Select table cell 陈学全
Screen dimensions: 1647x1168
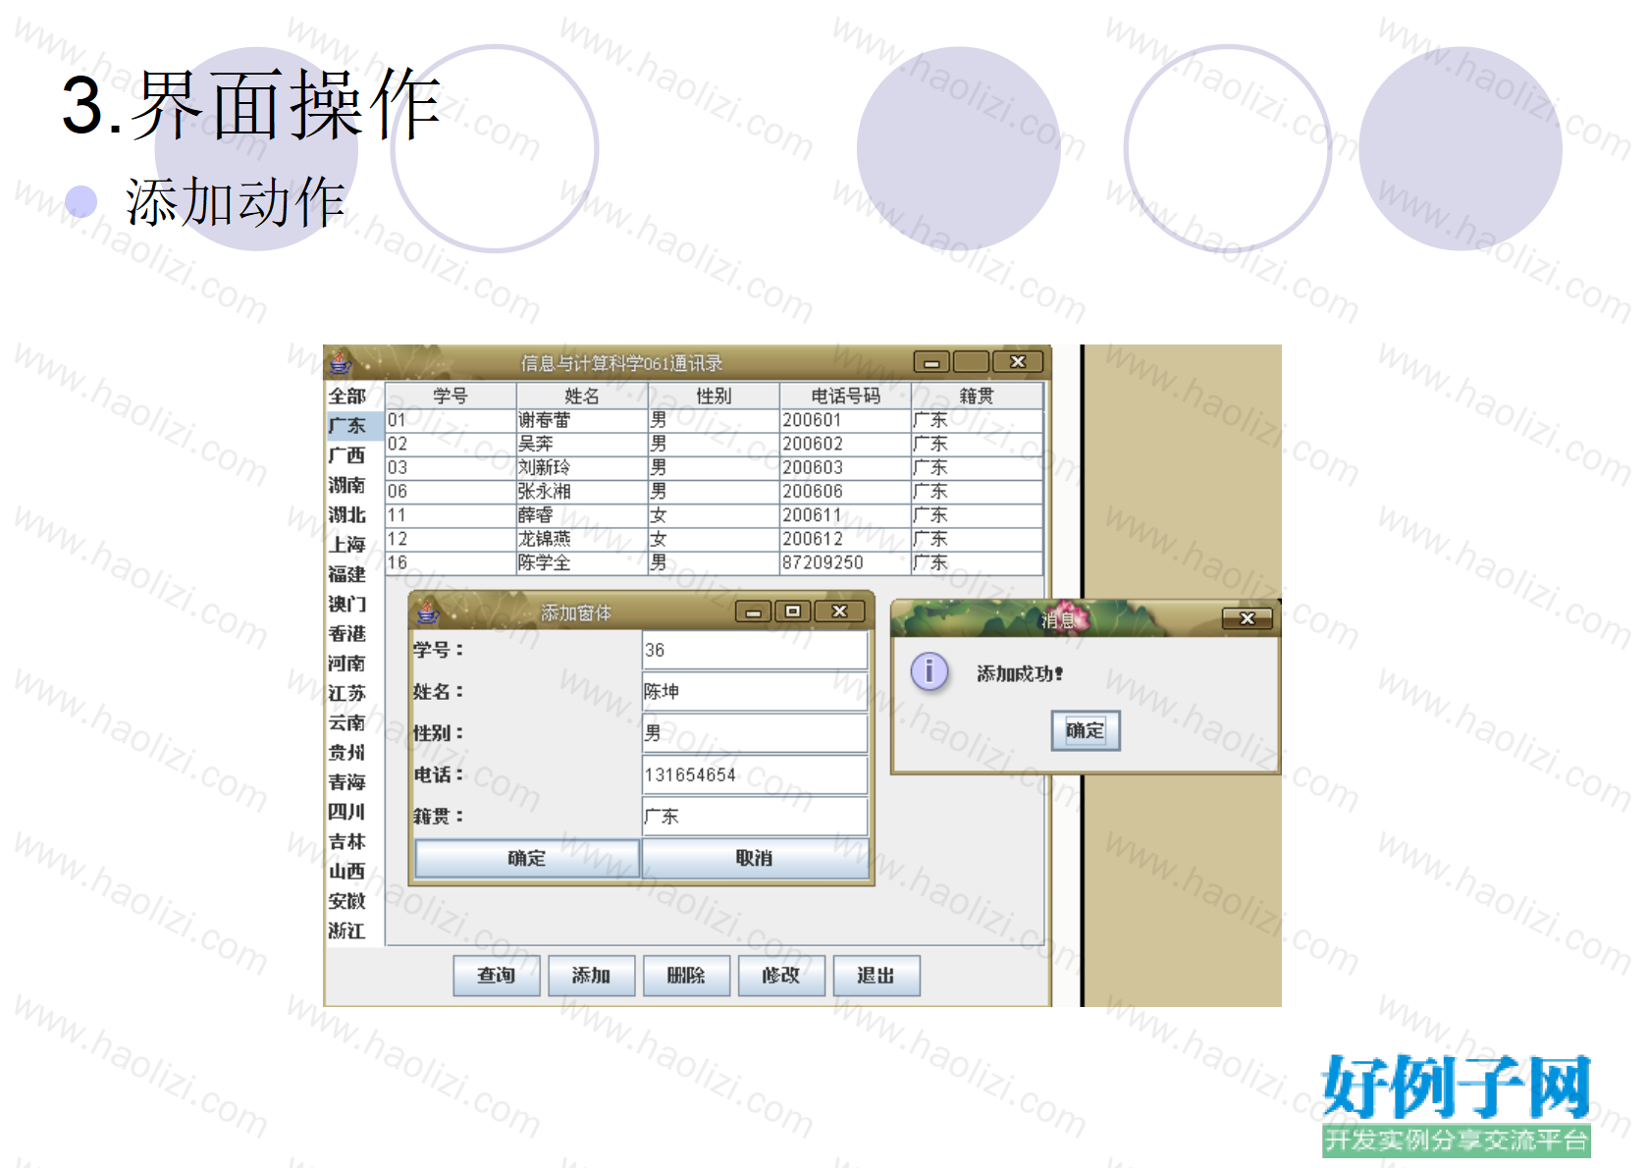[582, 562]
